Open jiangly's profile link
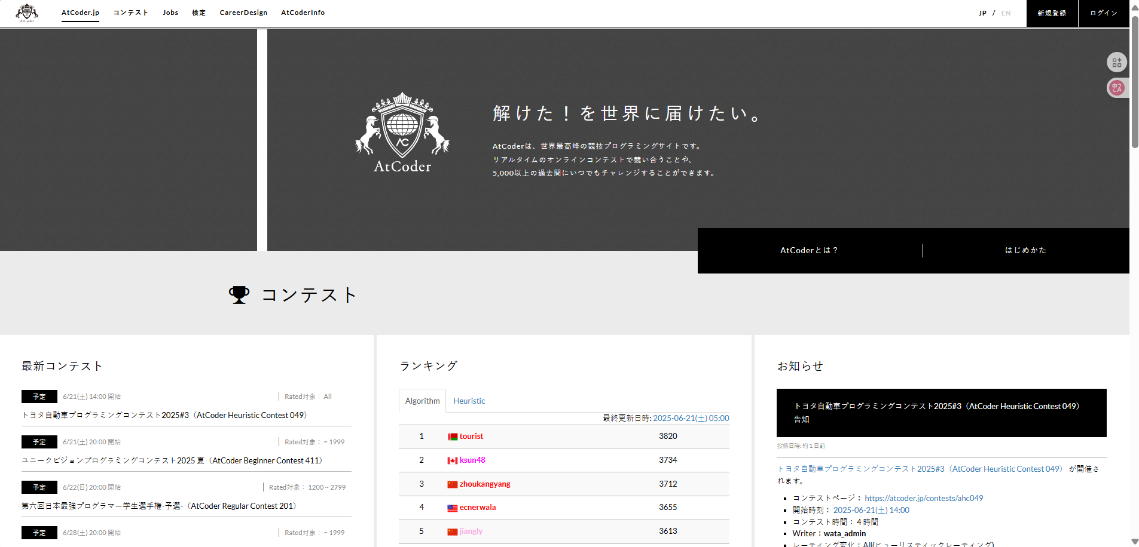 [x=471, y=531]
